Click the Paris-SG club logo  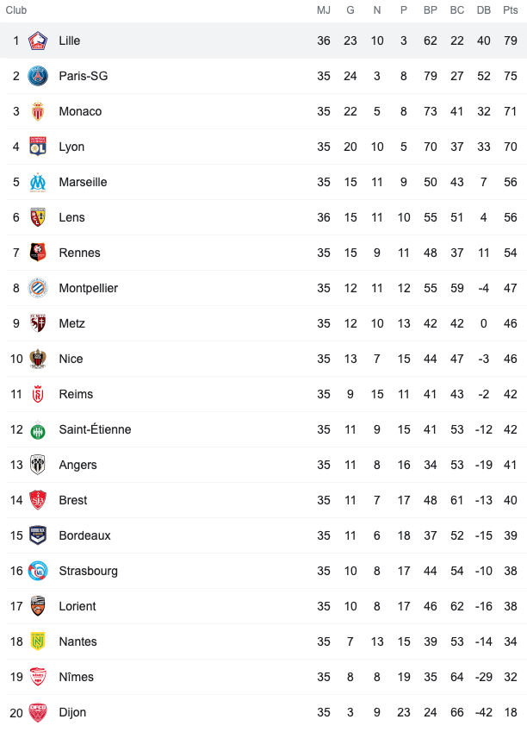tap(38, 76)
